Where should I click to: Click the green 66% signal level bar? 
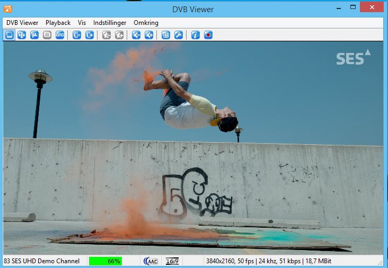coord(105,261)
